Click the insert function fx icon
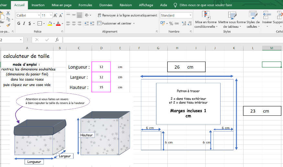The height and width of the screenshot is (167, 283). [57, 40]
